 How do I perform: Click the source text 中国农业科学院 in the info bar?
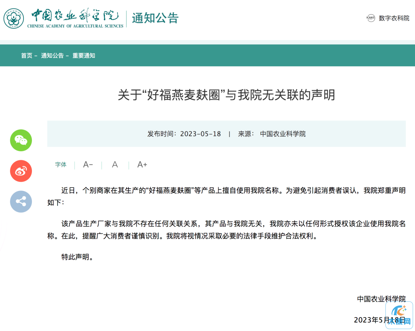coord(283,134)
